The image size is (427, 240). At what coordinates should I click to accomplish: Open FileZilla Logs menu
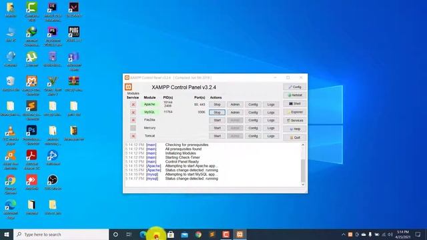[x=271, y=120]
